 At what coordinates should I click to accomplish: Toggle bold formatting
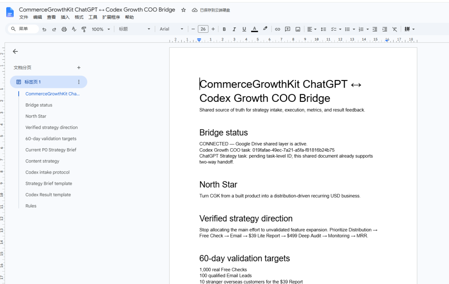click(224, 29)
